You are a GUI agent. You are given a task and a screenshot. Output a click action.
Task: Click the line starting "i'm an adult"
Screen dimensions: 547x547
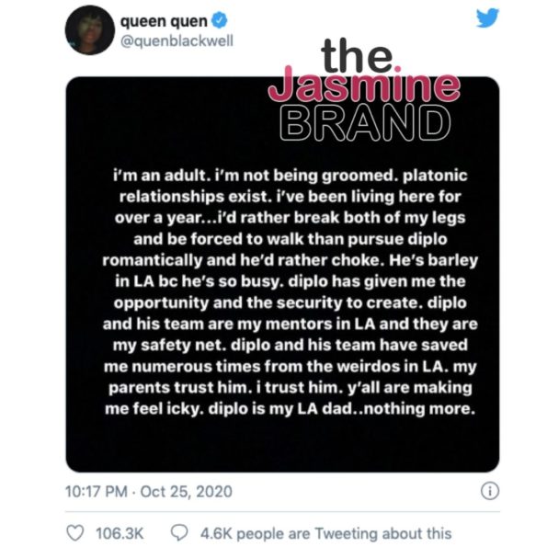click(x=290, y=176)
